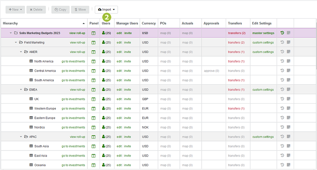Click the Copy toolbar button
317x170 pixels.
61,10
